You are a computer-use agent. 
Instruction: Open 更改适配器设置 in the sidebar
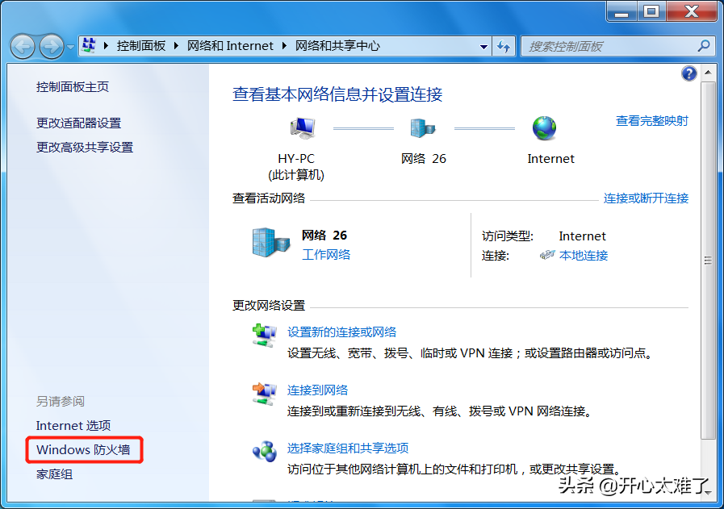tap(78, 123)
